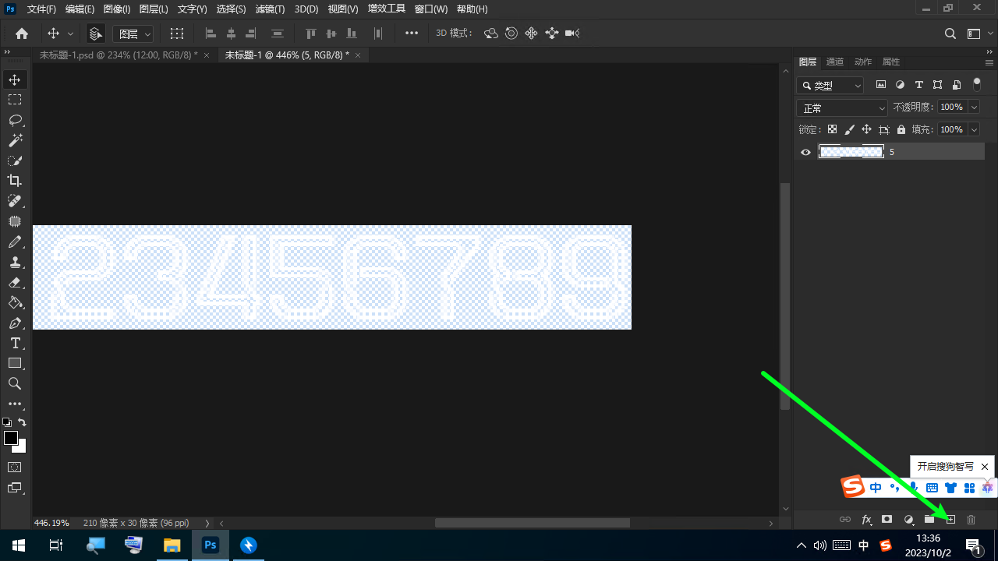The image size is (998, 561).
Task: Select the Lasso tool
Action: point(15,120)
